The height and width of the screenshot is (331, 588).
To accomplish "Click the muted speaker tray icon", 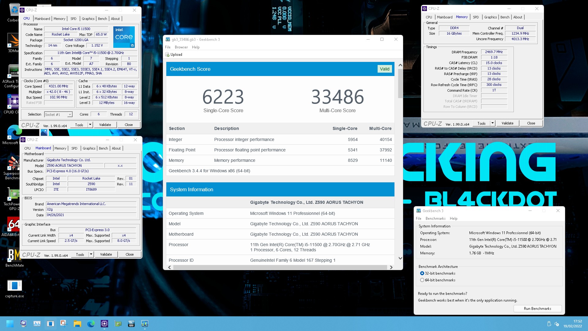I will pyautogui.click(x=557, y=324).
